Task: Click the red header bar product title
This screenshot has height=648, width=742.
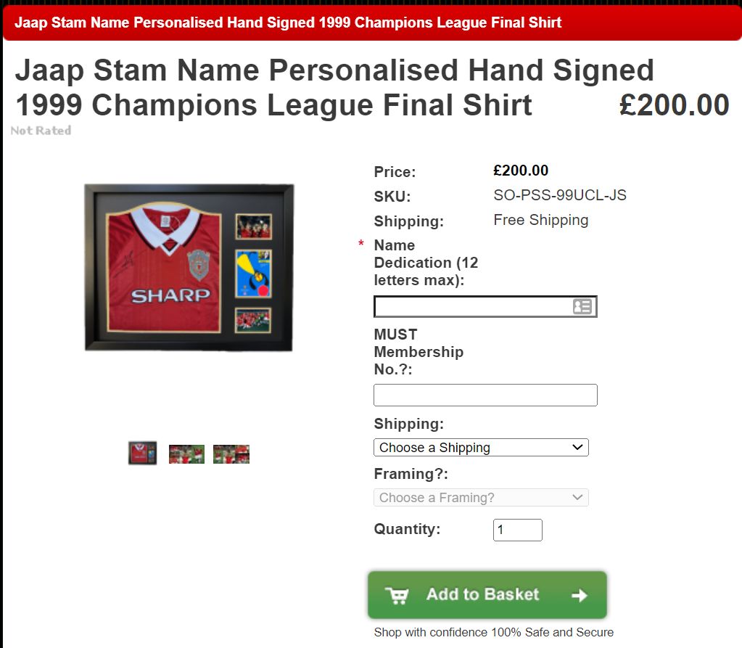Action: tap(288, 22)
